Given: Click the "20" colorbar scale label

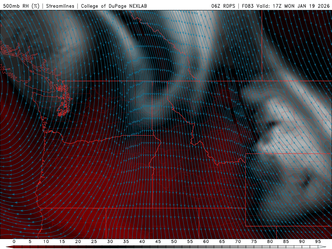Looking at the screenshot, I should (x=78, y=242).
